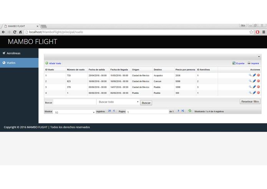This screenshot has width=267, height=189.
Task: Sort by Fecha de salida column header
Action: [x=97, y=70]
